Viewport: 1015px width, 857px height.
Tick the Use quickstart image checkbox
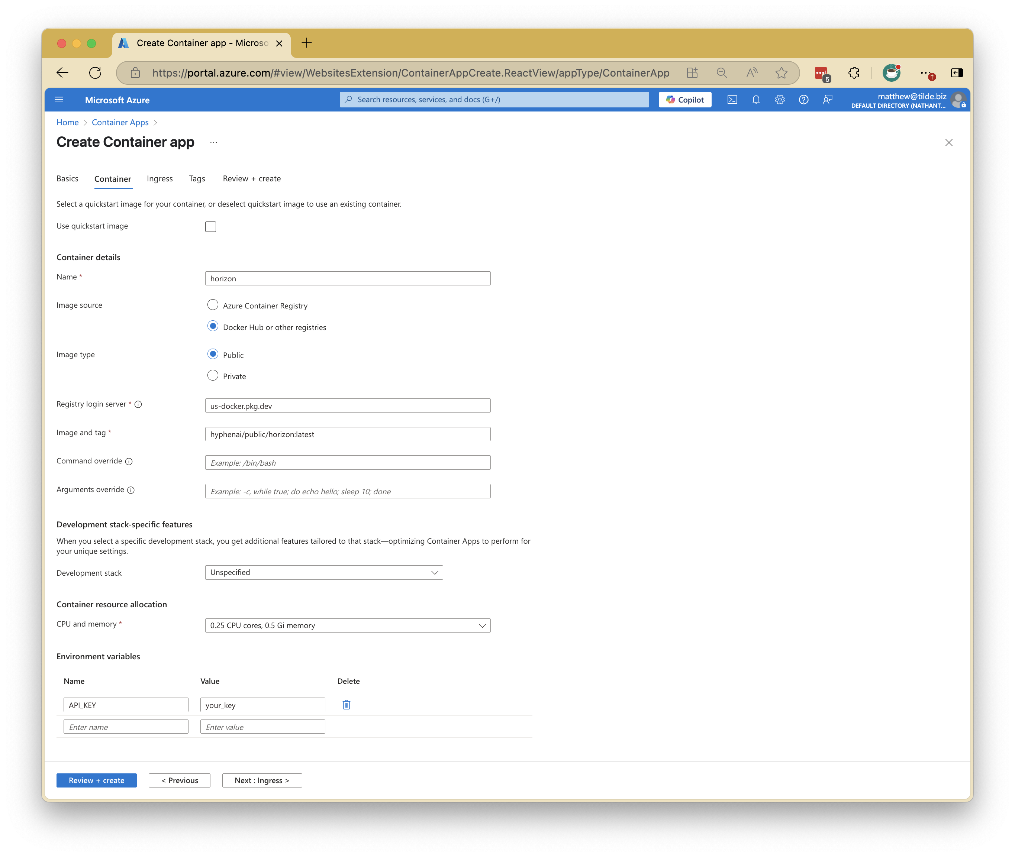(x=210, y=227)
